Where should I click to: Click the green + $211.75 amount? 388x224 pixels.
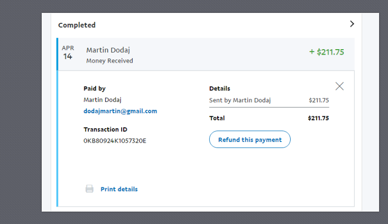[x=326, y=52]
